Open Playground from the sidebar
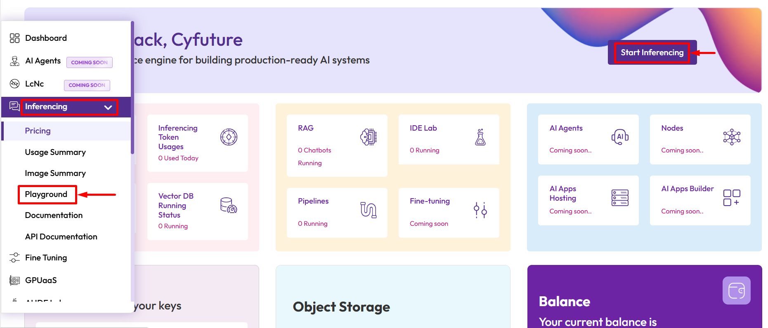Viewport: 768px width, 328px height. [x=46, y=194]
